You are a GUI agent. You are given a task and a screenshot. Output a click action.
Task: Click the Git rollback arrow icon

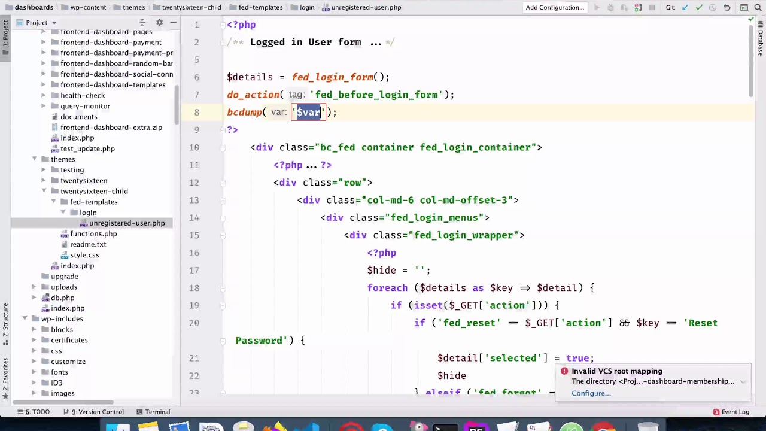pos(727,7)
